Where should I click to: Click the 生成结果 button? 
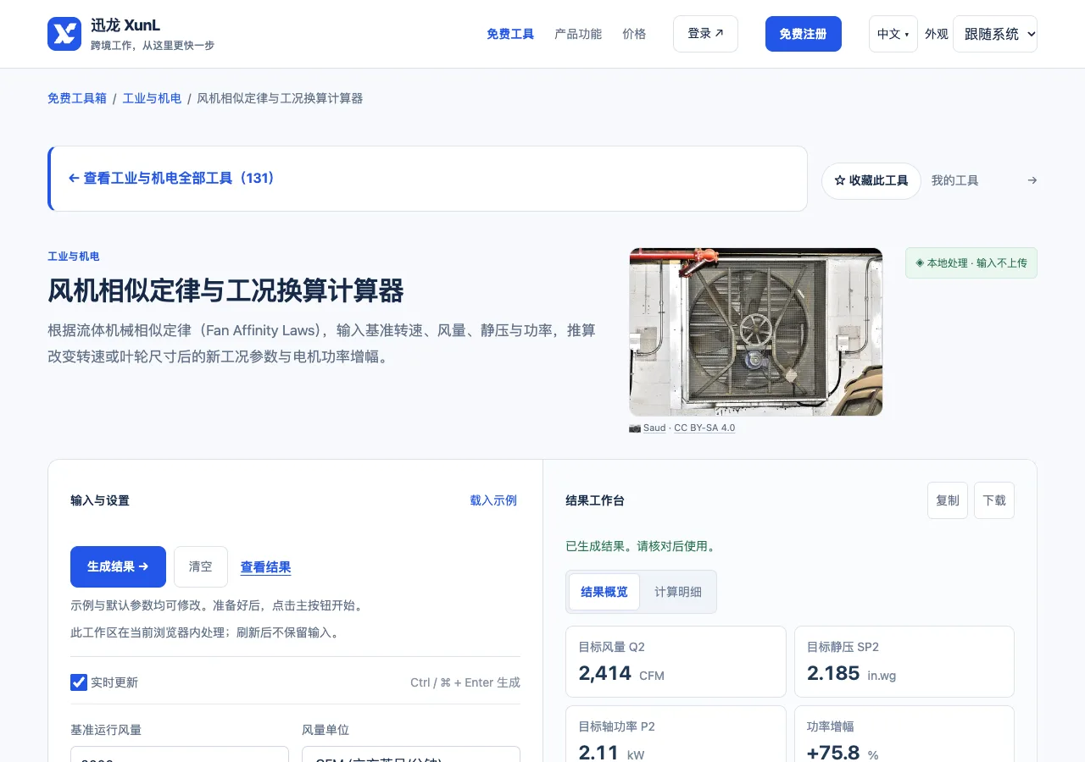pos(118,566)
